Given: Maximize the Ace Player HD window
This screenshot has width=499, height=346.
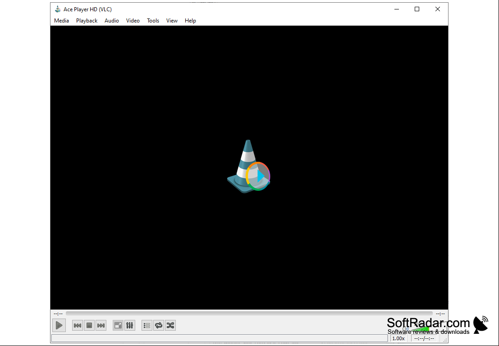Looking at the screenshot, I should tap(417, 9).
